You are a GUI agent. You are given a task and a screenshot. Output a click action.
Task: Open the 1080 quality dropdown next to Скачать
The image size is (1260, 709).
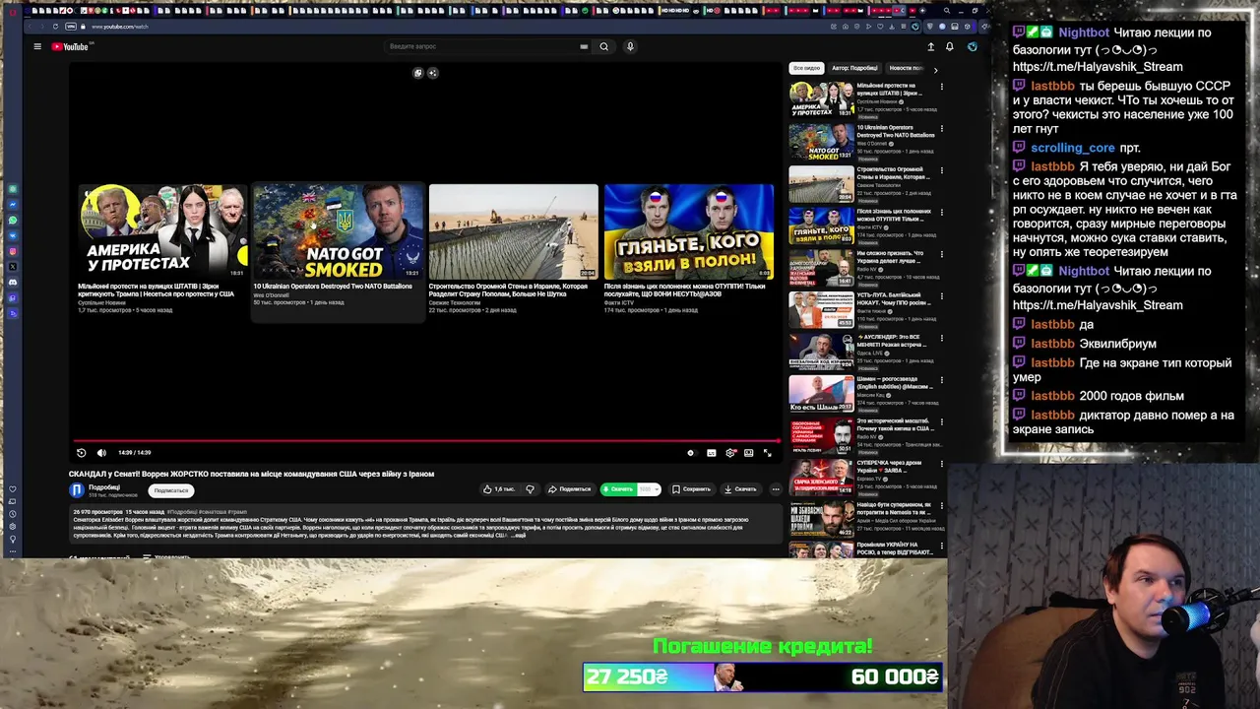(648, 489)
